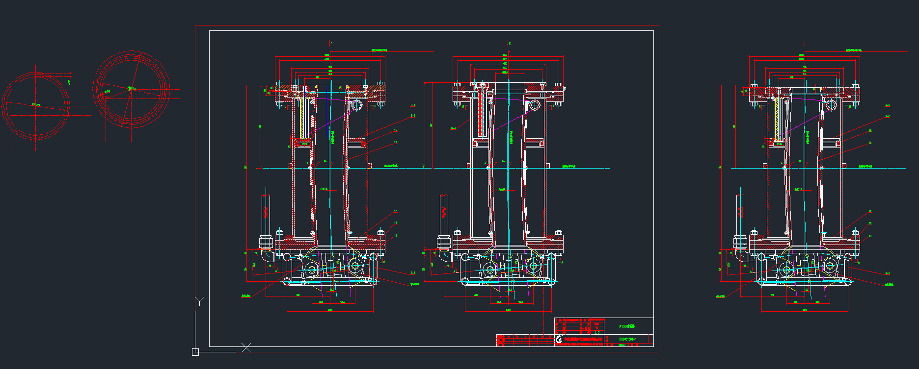Select drawing number RIB4C1301-1 text

(x=627, y=339)
